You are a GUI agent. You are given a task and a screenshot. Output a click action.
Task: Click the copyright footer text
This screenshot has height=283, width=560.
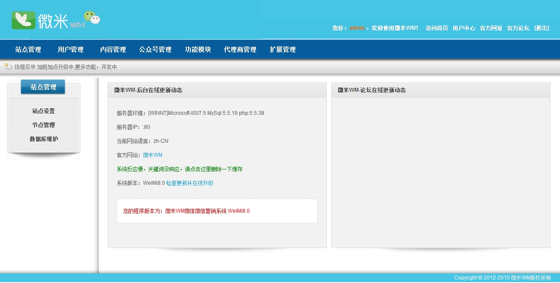(502, 278)
